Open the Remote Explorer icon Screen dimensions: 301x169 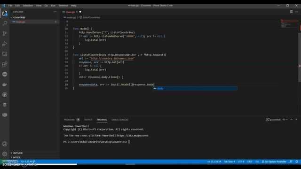[5, 54]
